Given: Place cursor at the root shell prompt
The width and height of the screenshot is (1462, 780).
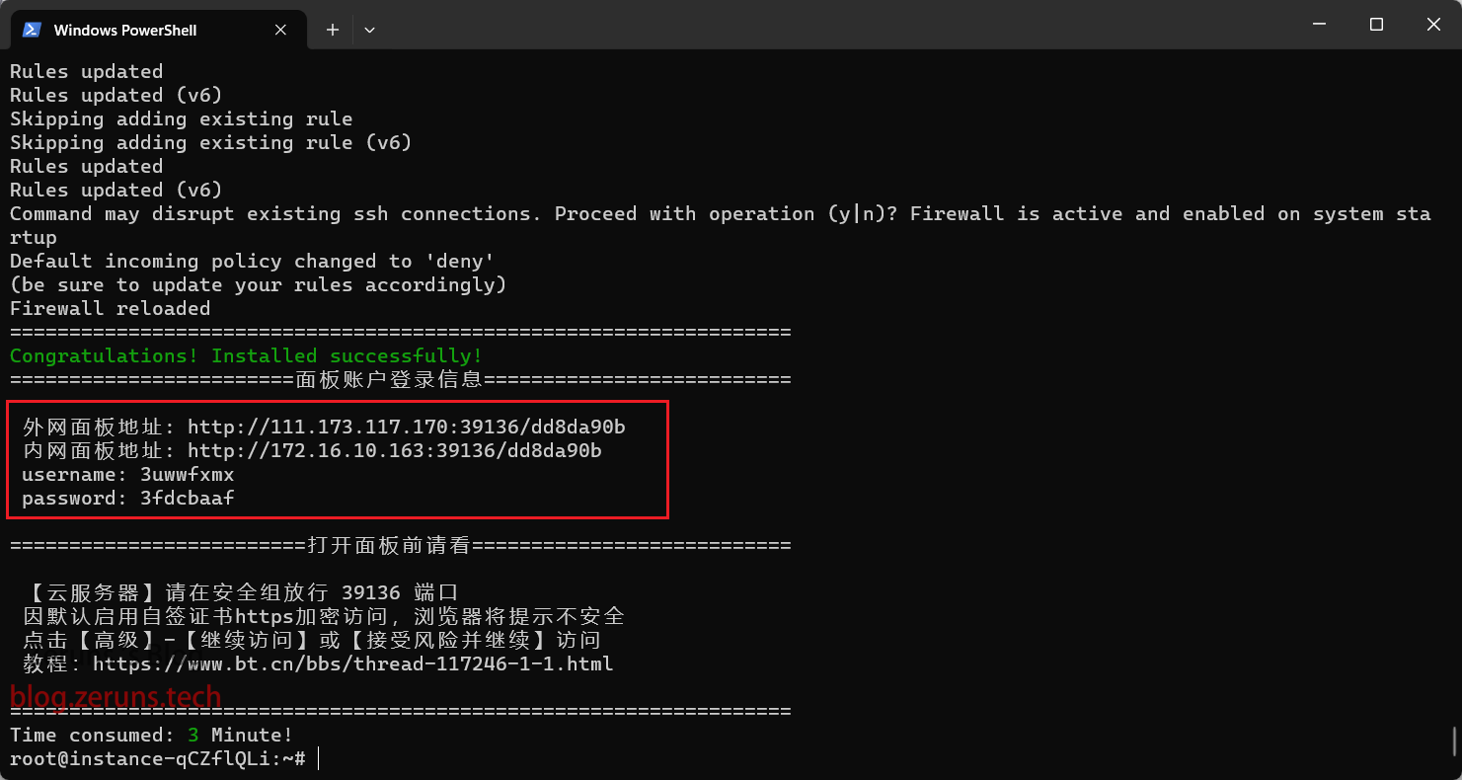Looking at the screenshot, I should 318,759.
